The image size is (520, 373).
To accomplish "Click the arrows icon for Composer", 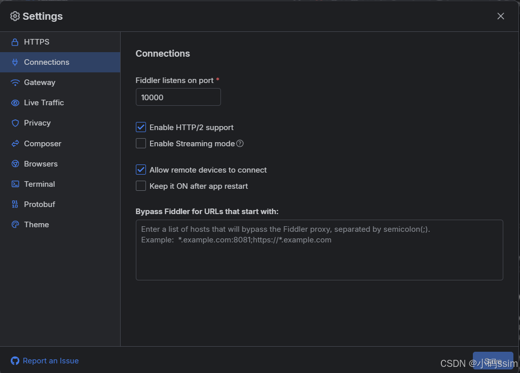I will pyautogui.click(x=15, y=143).
